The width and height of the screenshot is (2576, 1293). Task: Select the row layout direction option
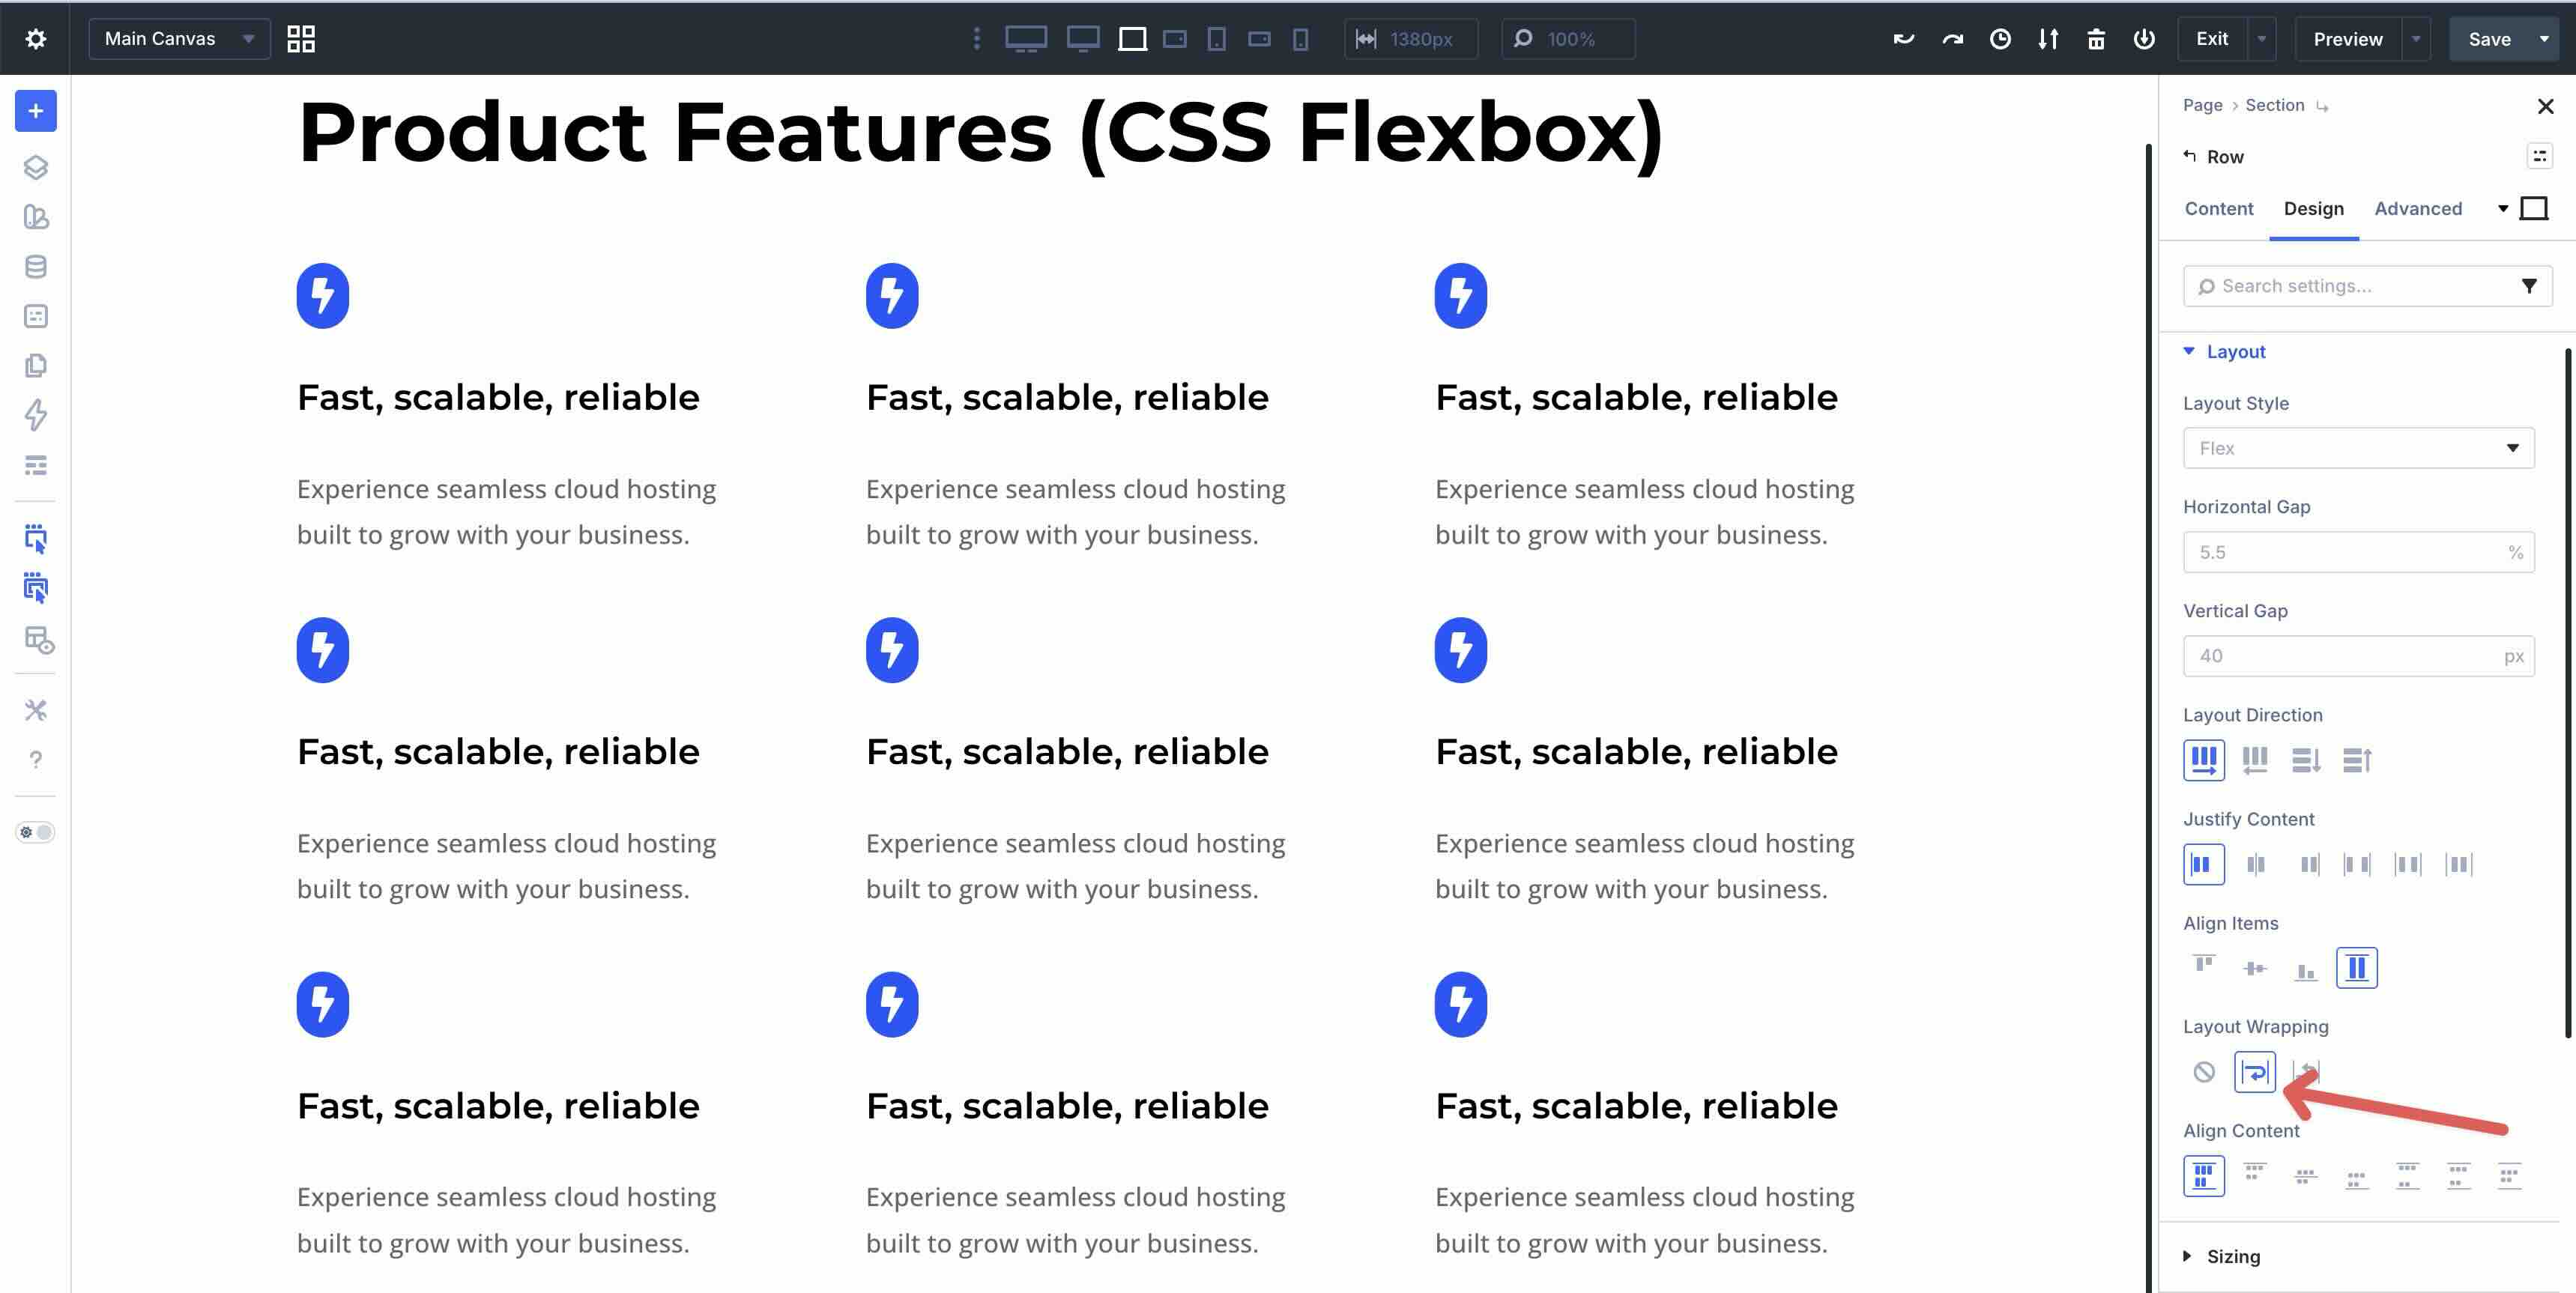[x=2204, y=759]
